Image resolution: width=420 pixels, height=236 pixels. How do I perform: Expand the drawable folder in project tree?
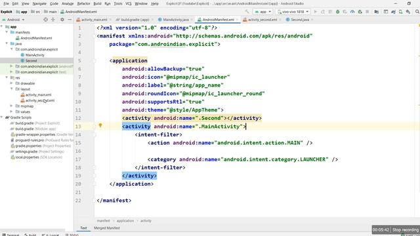click(x=12, y=83)
